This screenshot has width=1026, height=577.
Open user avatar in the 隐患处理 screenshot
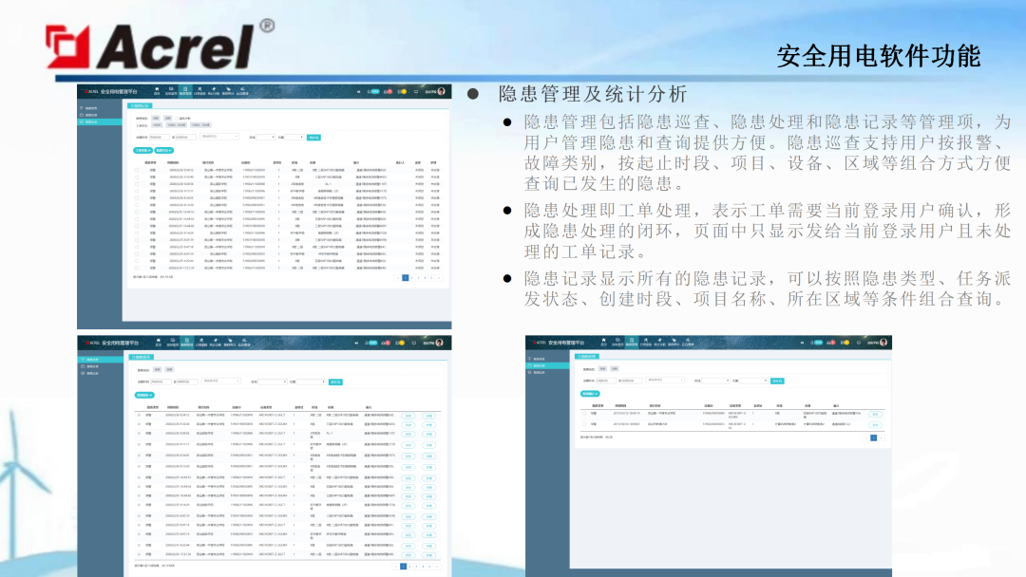click(883, 343)
